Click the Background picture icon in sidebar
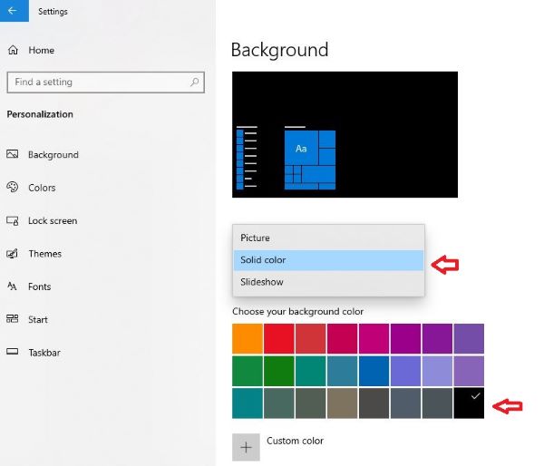Viewport: 544px width, 466px height. click(x=12, y=154)
